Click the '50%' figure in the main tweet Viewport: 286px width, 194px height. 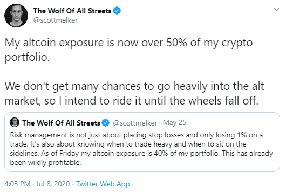[177, 43]
